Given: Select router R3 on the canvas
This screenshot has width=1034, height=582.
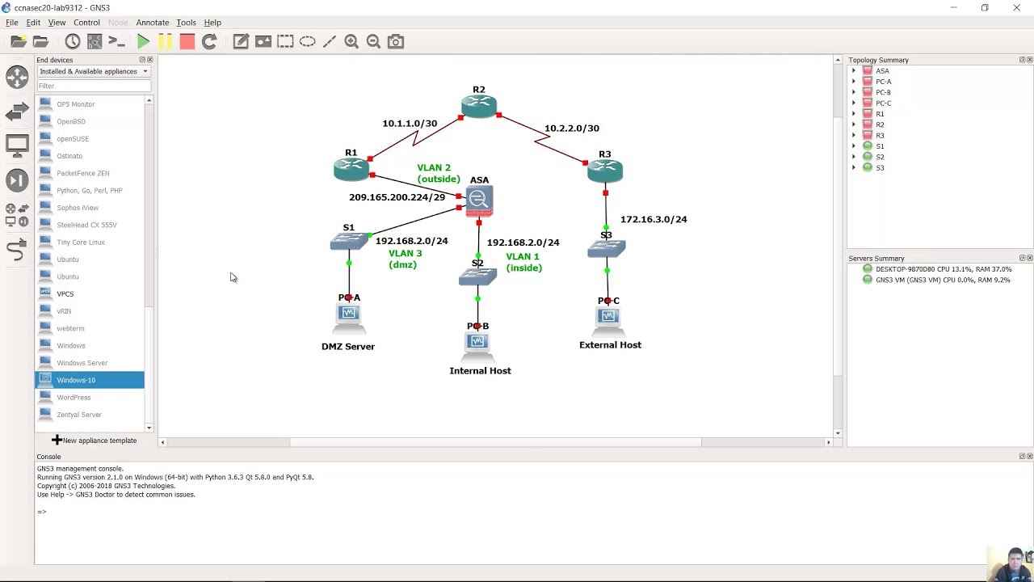Looking at the screenshot, I should coord(605,171).
